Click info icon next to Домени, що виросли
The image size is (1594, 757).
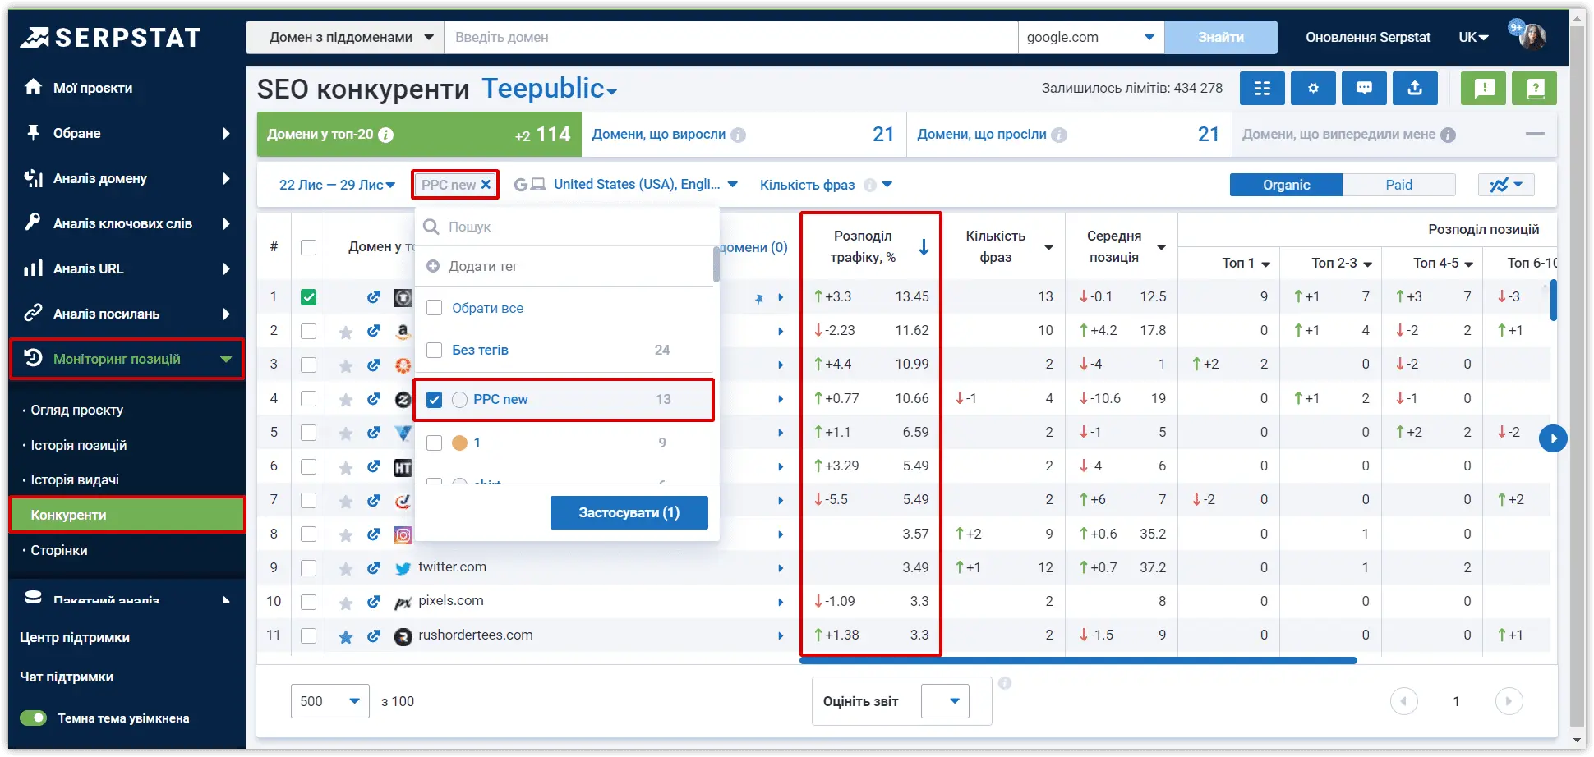click(739, 135)
